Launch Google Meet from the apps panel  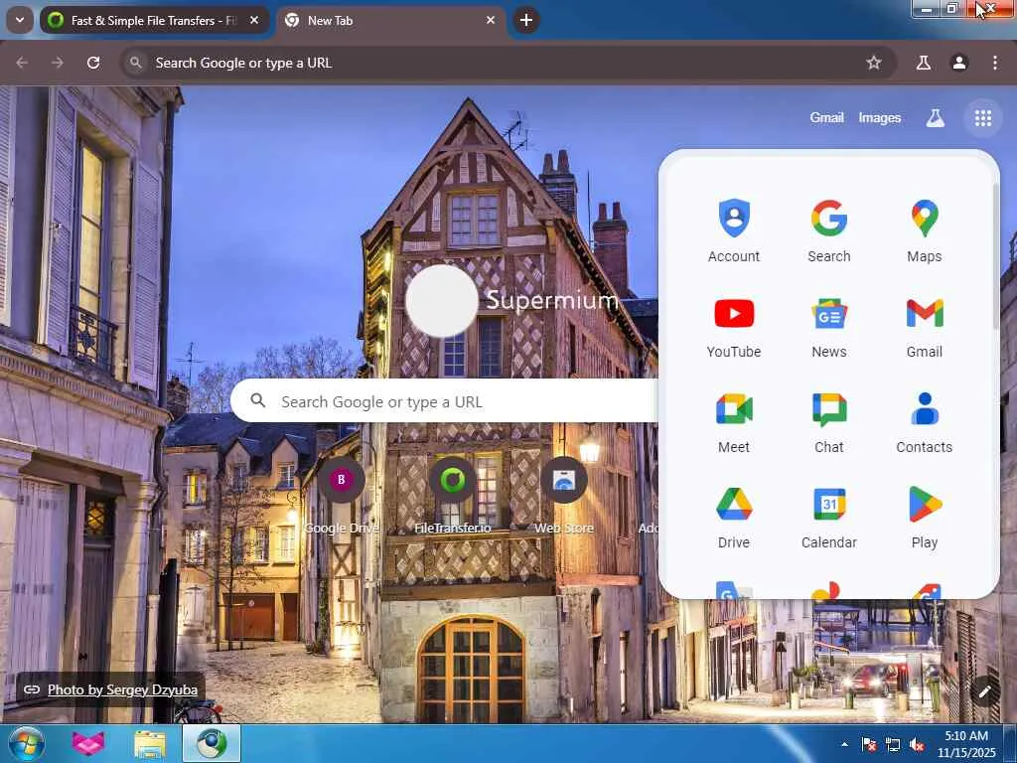click(734, 421)
